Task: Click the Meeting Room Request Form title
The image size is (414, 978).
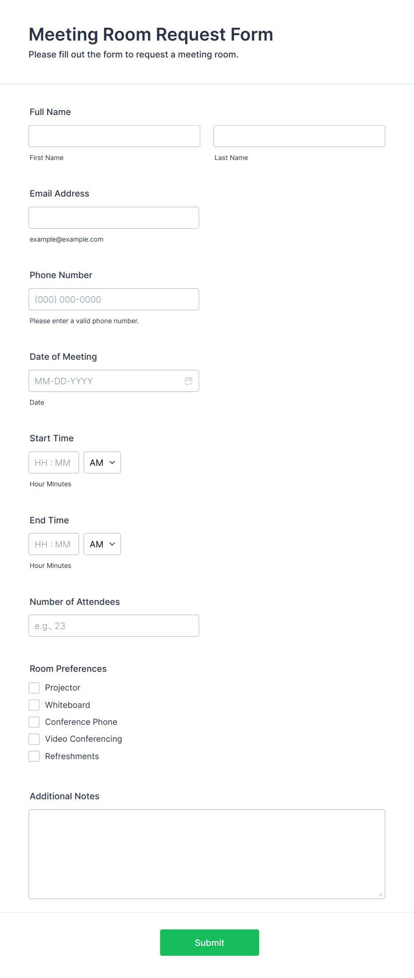Action: pos(150,34)
